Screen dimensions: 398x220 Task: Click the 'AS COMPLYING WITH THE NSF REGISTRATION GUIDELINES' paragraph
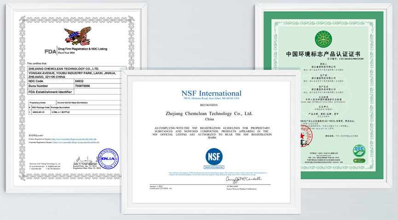pyautogui.click(x=212, y=133)
